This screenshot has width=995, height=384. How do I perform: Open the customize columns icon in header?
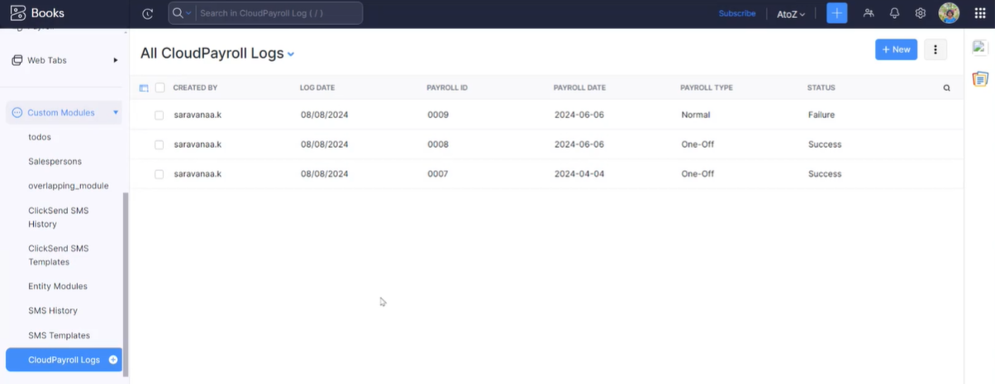pos(144,88)
